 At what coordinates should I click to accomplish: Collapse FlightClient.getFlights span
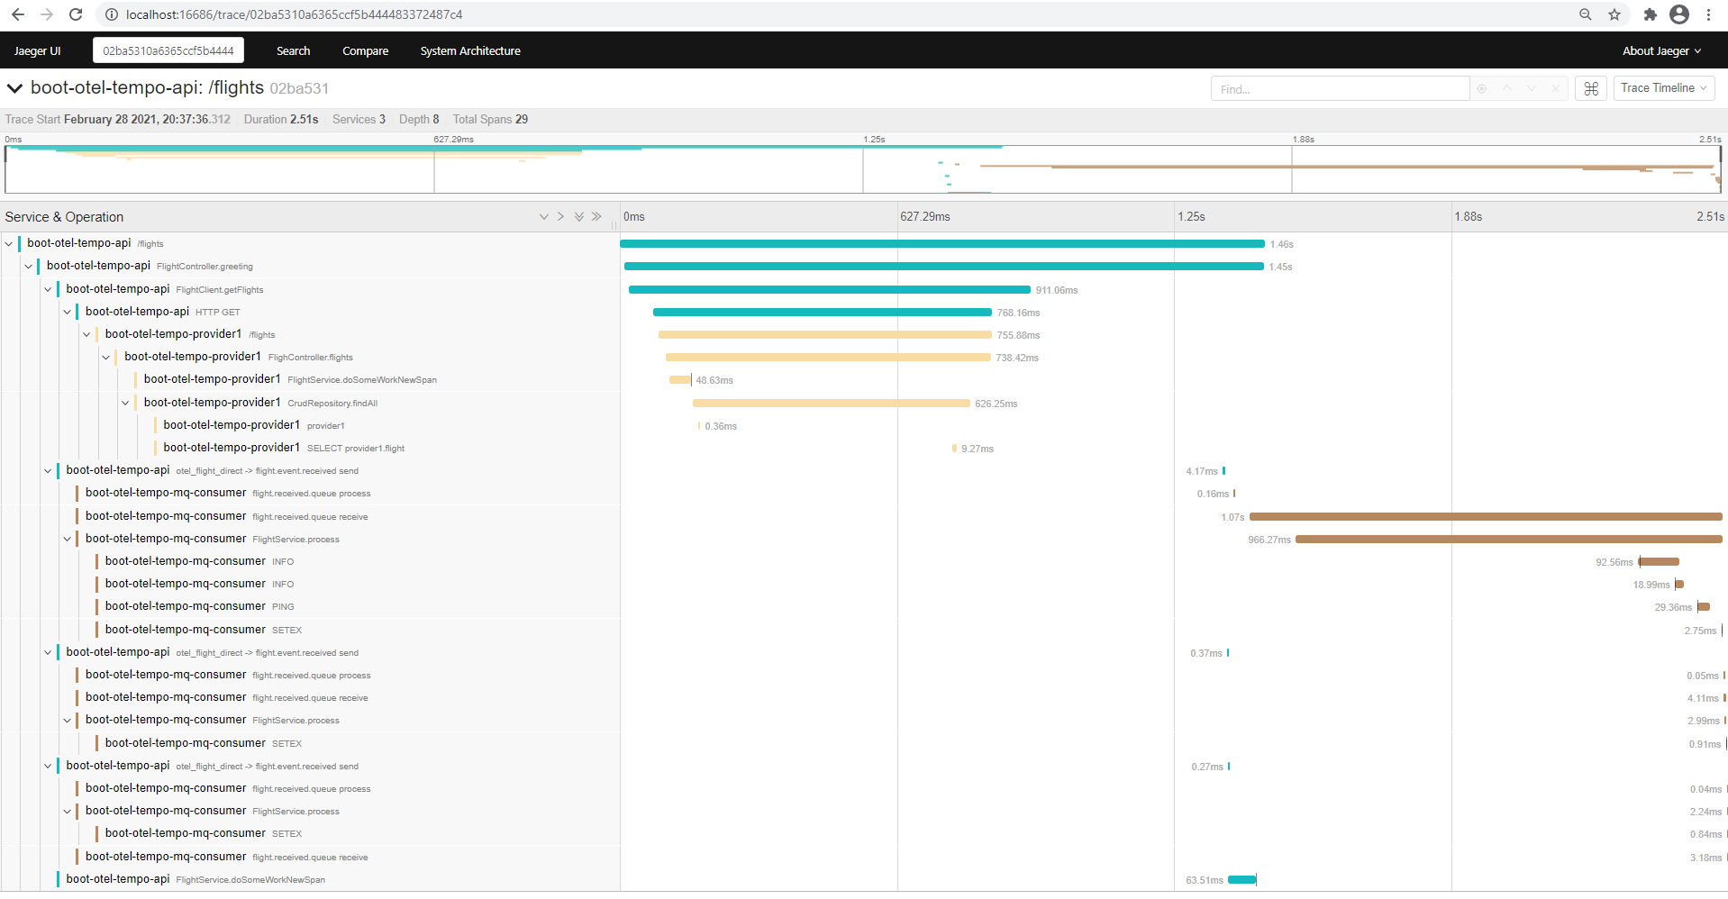coord(48,289)
